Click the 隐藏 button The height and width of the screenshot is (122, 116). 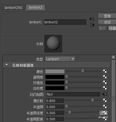(112, 28)
